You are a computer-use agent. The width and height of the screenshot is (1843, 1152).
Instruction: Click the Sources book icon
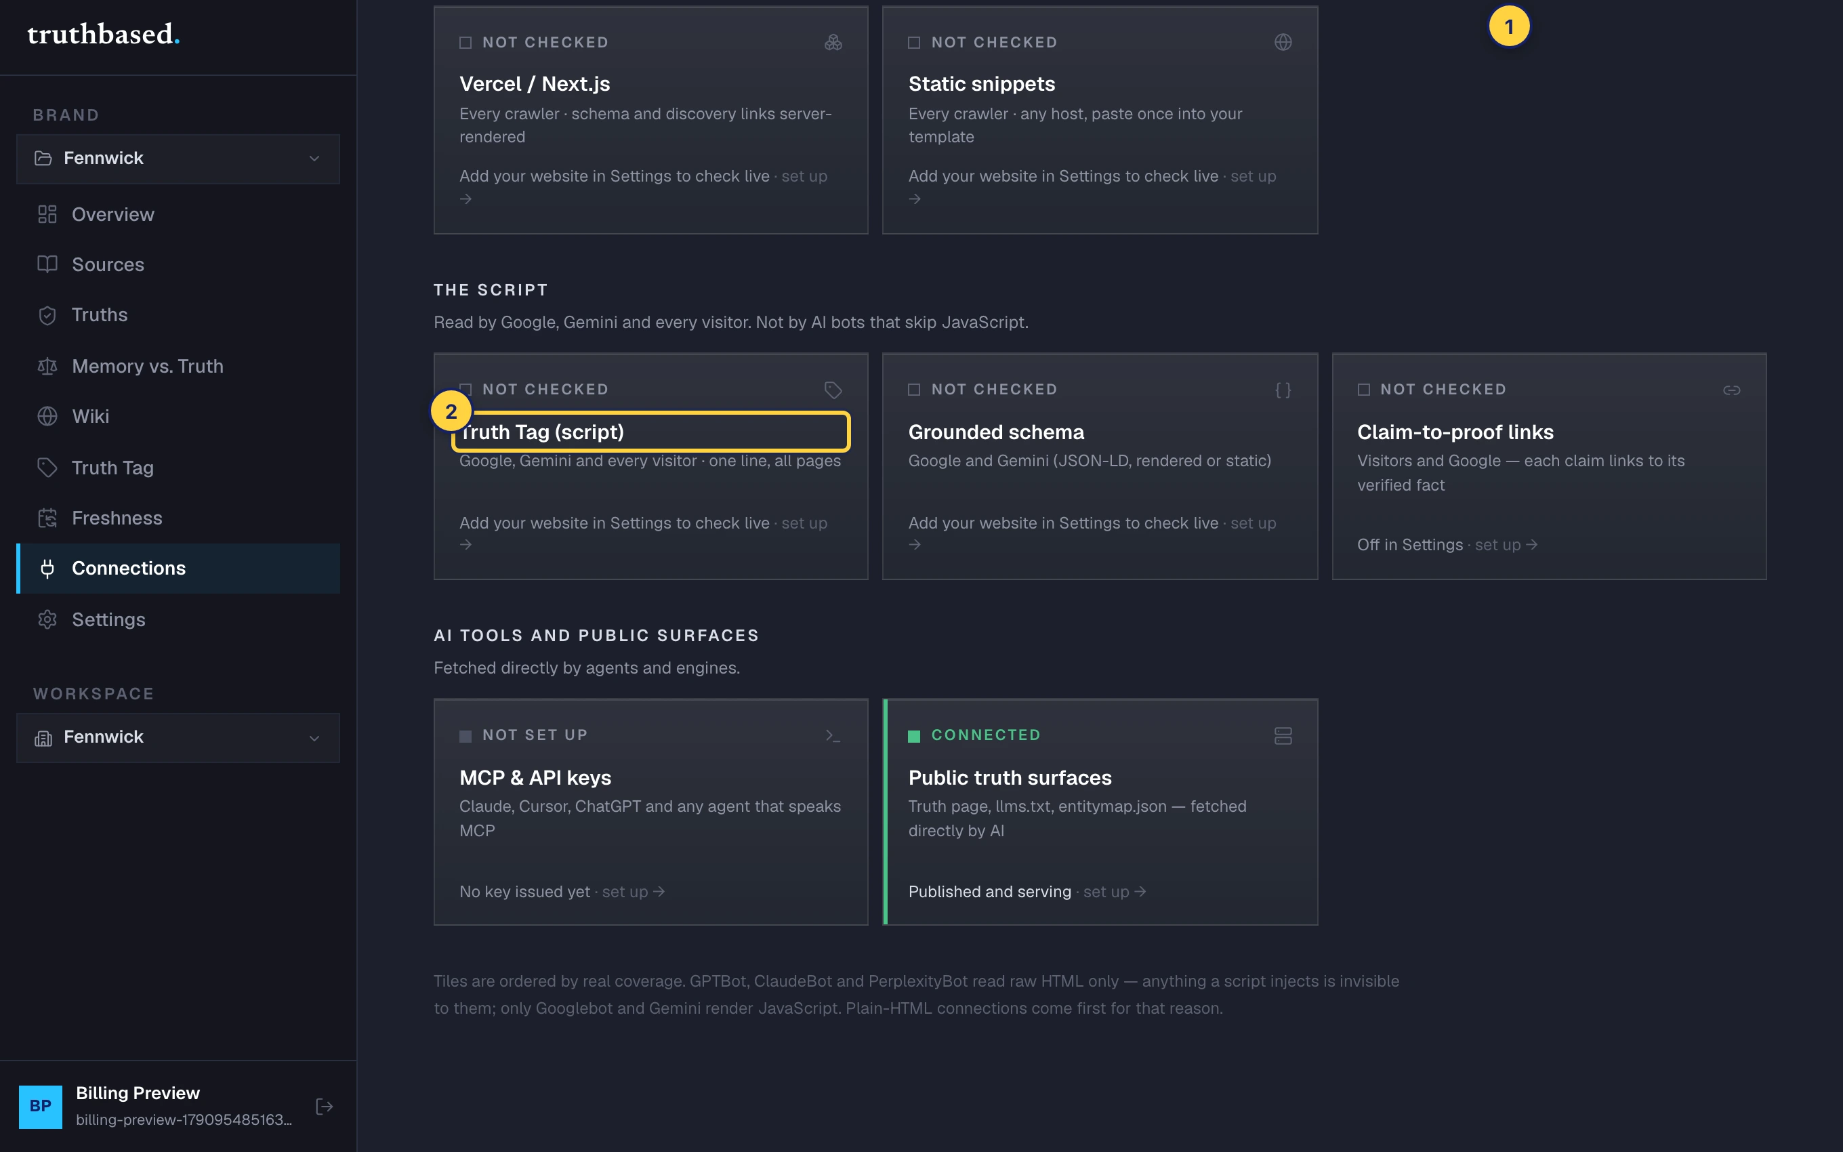(x=47, y=264)
